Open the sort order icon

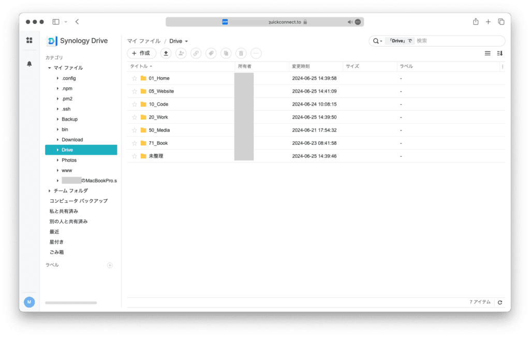coord(499,53)
